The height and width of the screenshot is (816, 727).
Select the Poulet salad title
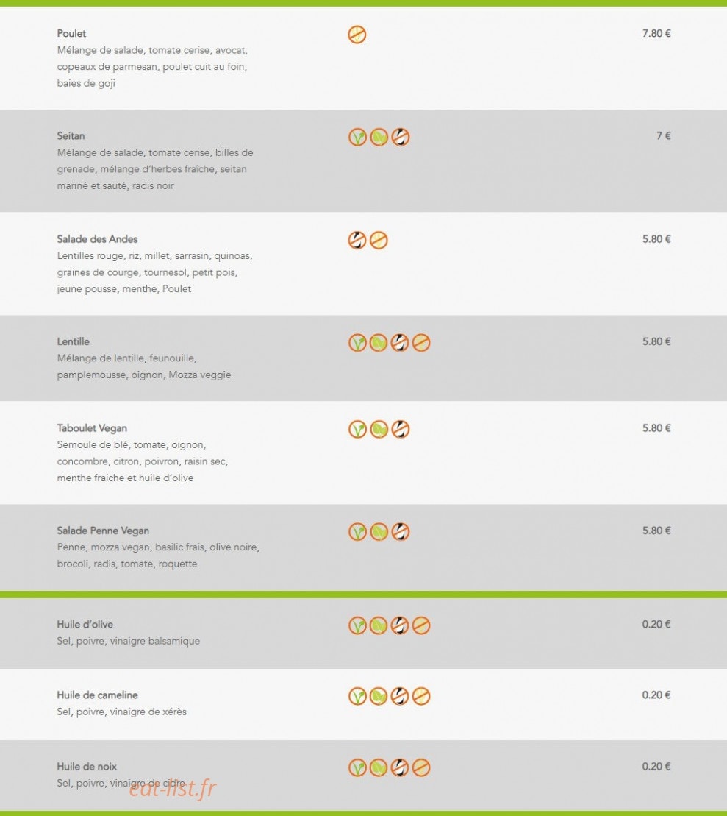point(71,33)
